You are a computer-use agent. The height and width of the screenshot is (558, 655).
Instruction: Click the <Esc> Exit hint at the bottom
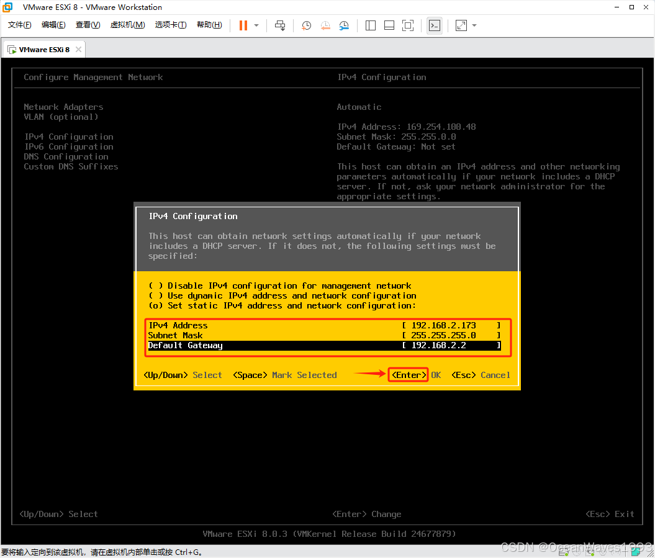tap(610, 514)
